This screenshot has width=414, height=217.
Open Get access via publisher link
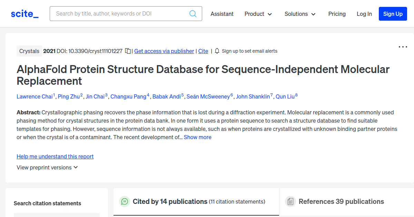[x=164, y=51]
